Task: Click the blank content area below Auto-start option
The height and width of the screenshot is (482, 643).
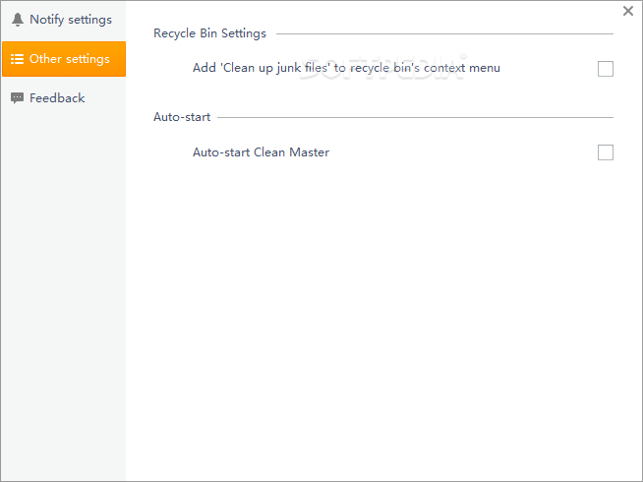Action: pos(383,315)
